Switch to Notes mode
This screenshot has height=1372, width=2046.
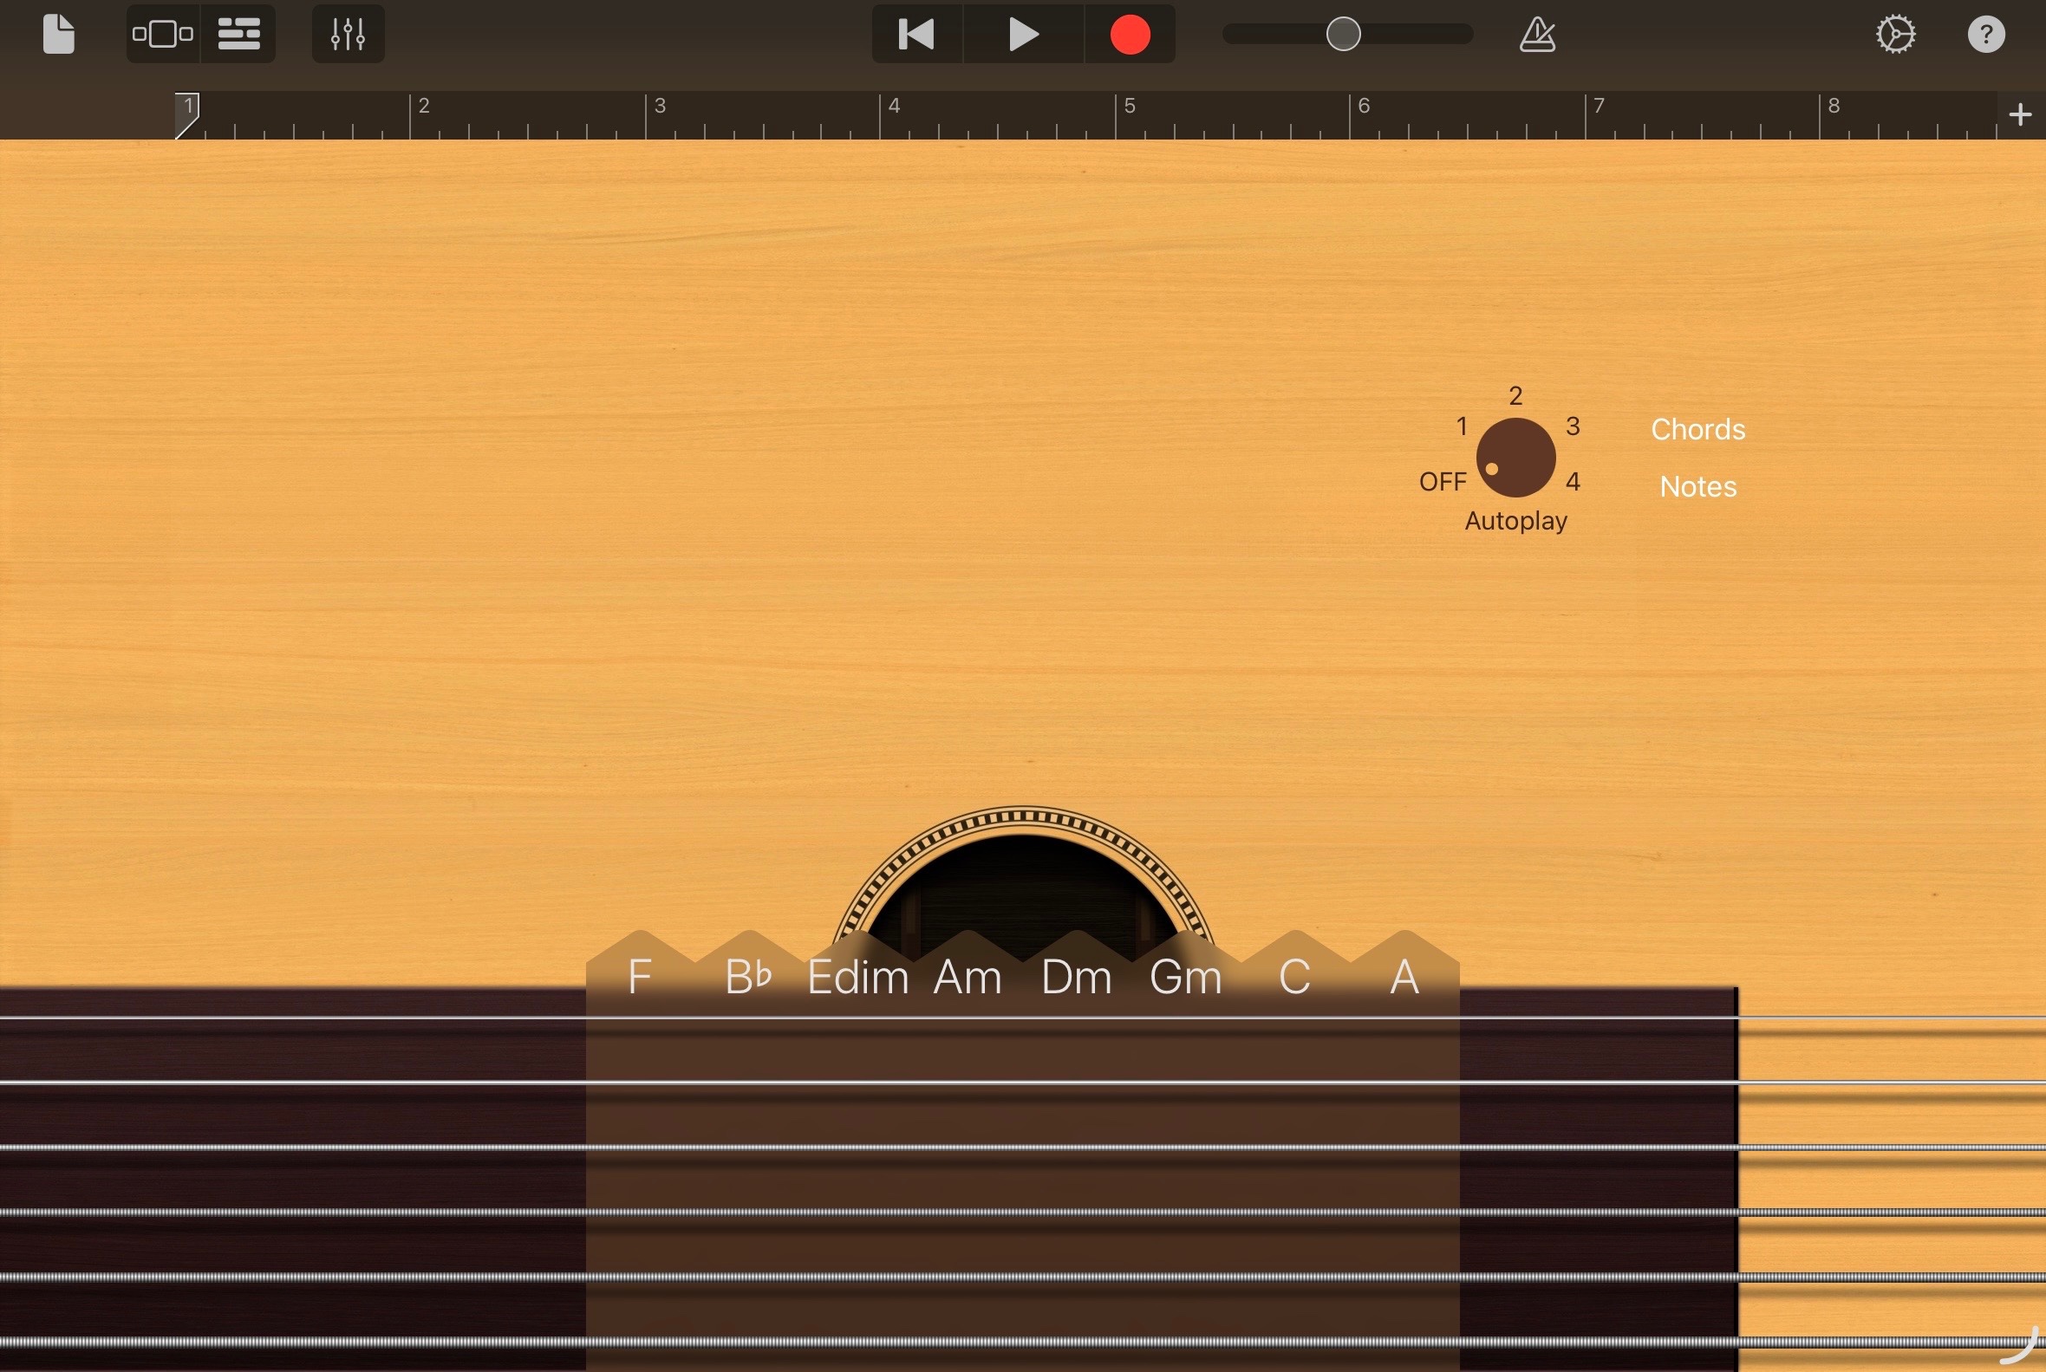point(1697,486)
